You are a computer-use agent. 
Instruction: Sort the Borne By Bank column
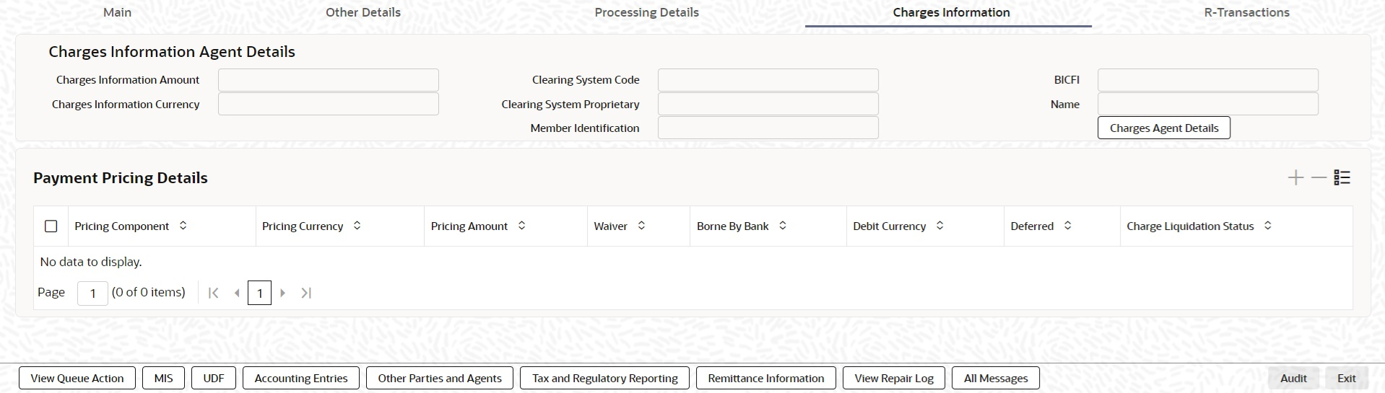click(x=783, y=226)
